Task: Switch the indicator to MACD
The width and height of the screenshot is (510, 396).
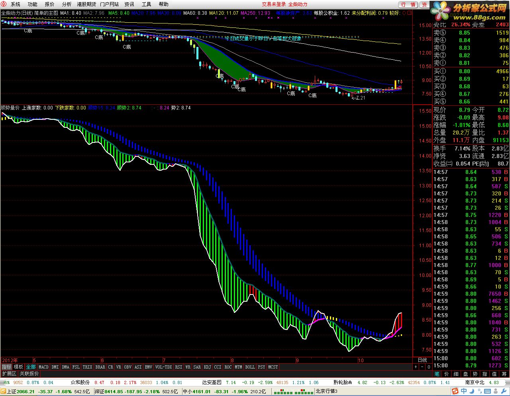Action: (x=43, y=367)
